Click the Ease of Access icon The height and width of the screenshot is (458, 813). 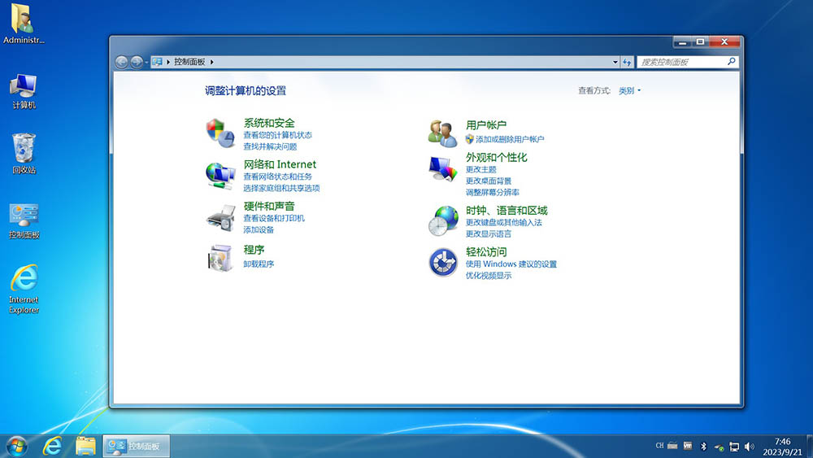click(x=443, y=263)
